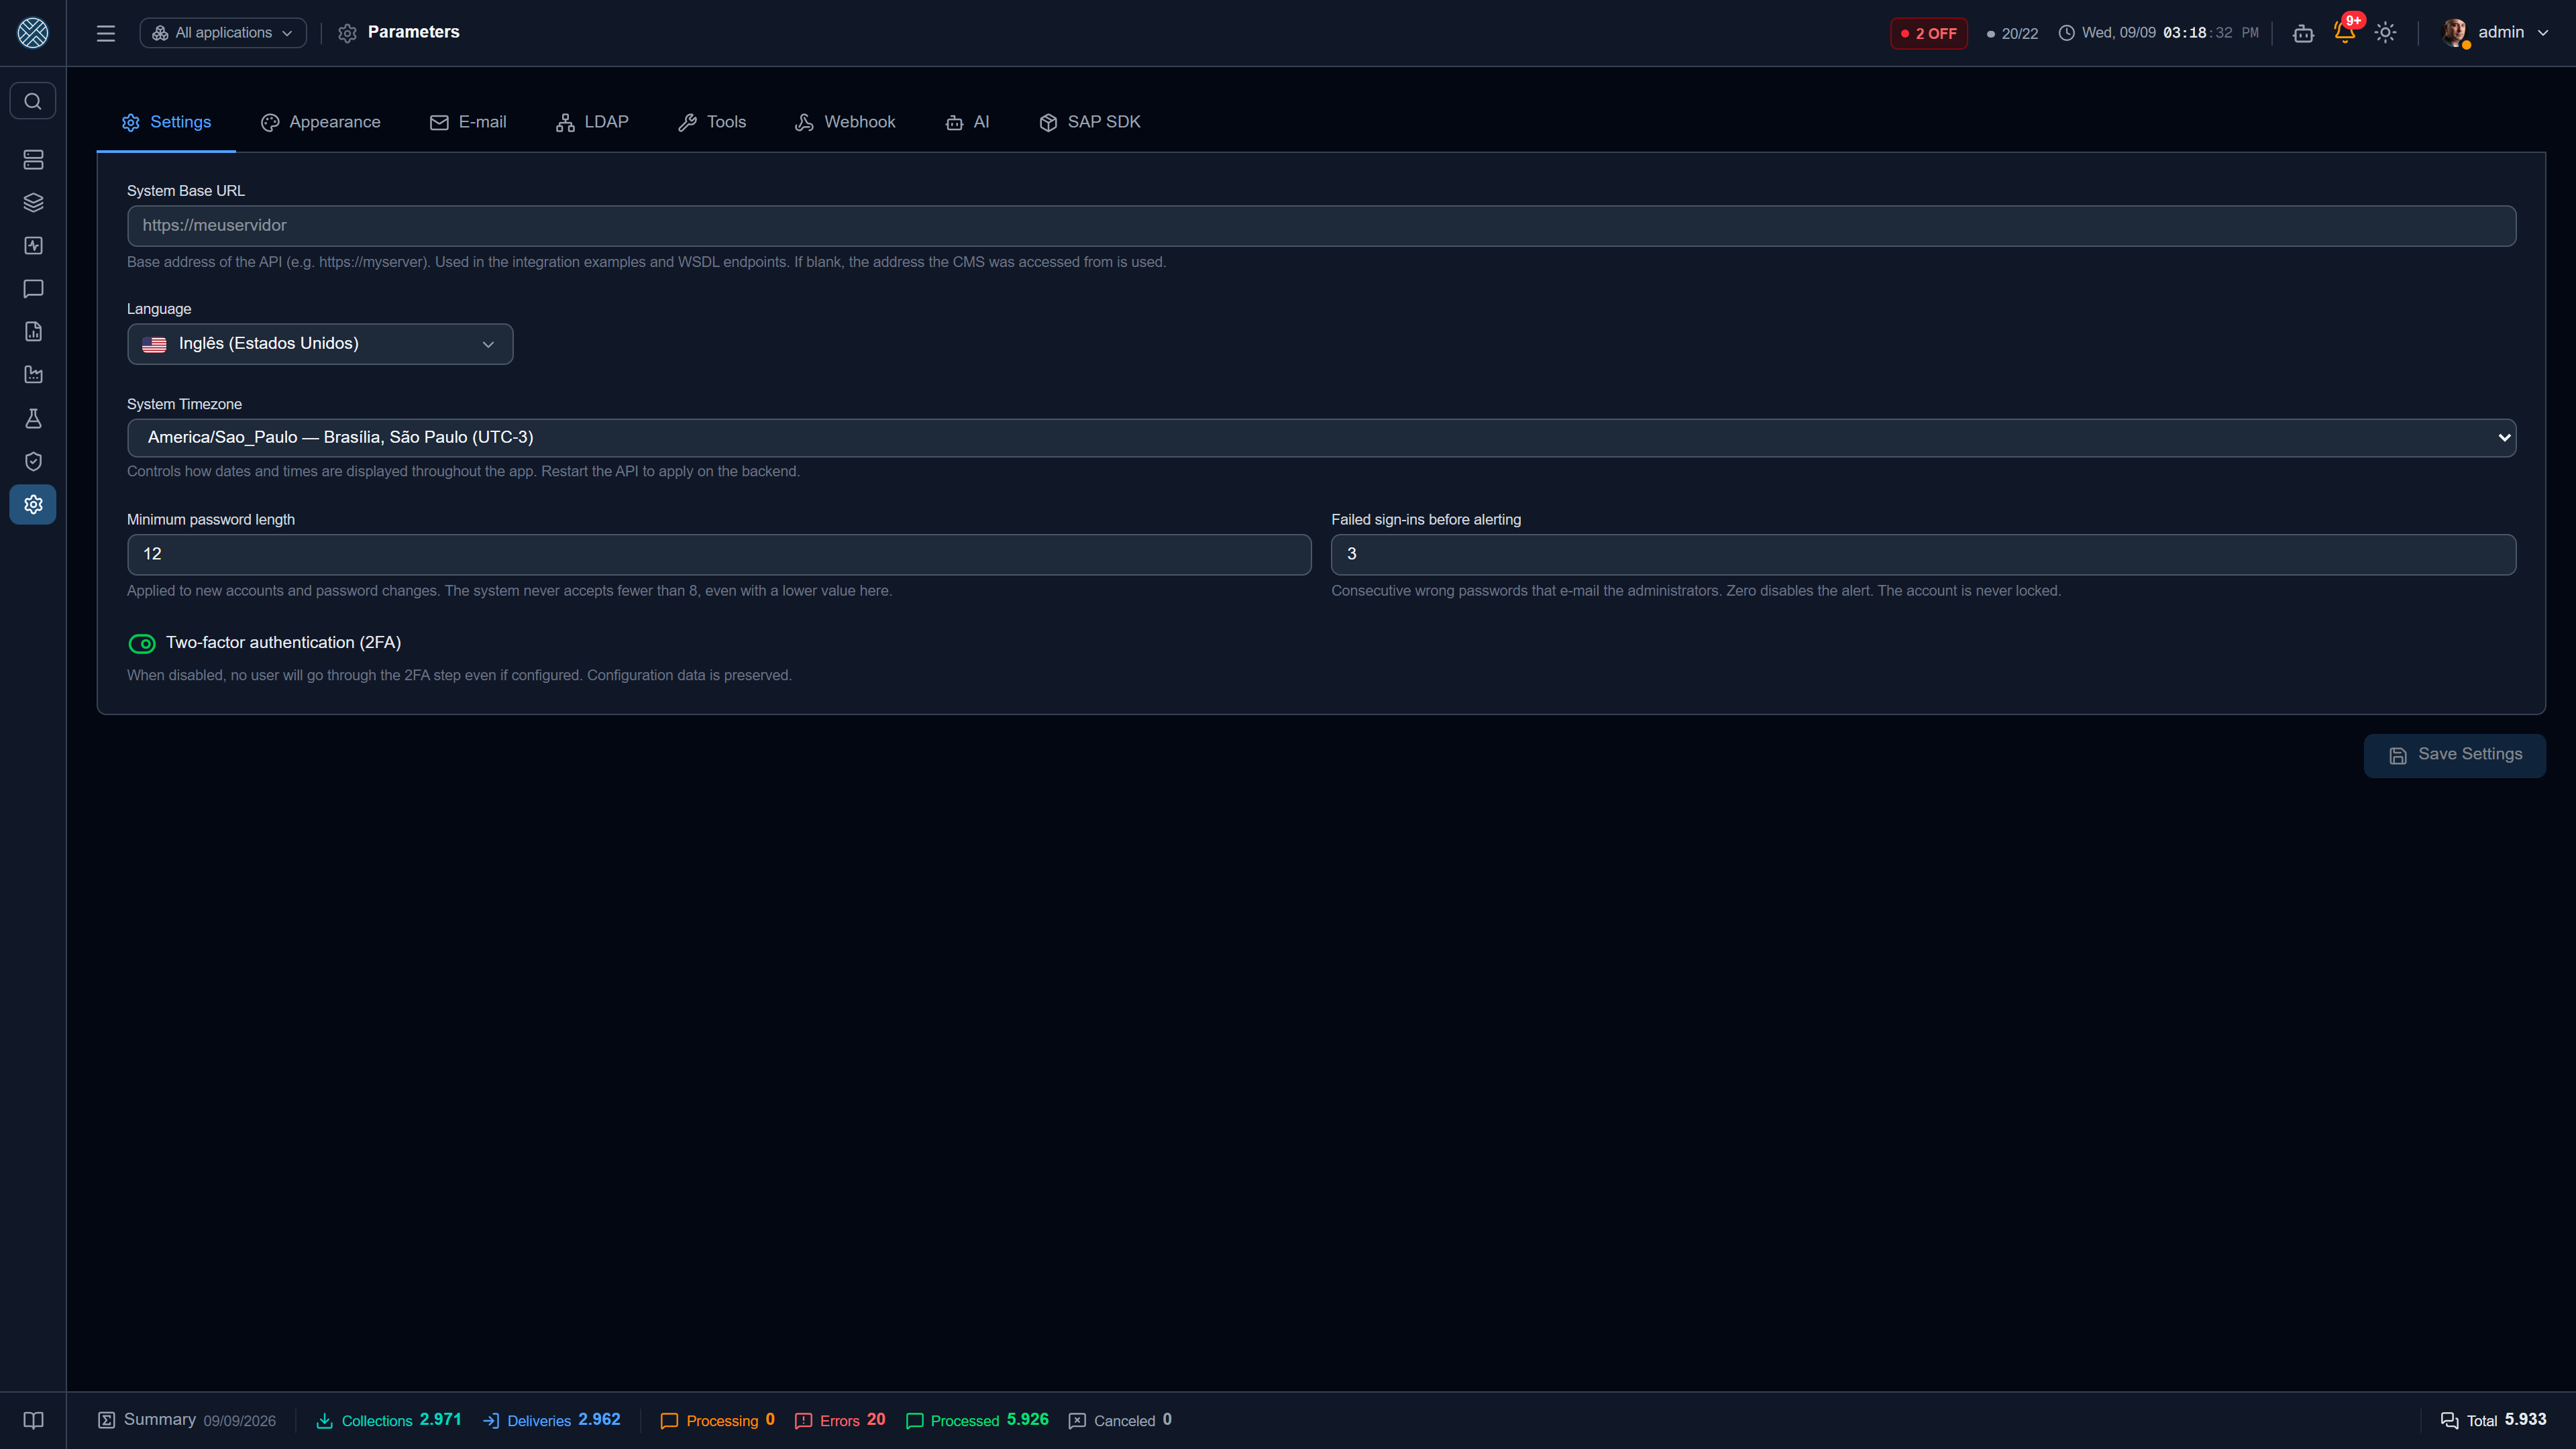The width and height of the screenshot is (2576, 1449).
Task: Toggle the hamburger menu
Action: click(x=106, y=33)
